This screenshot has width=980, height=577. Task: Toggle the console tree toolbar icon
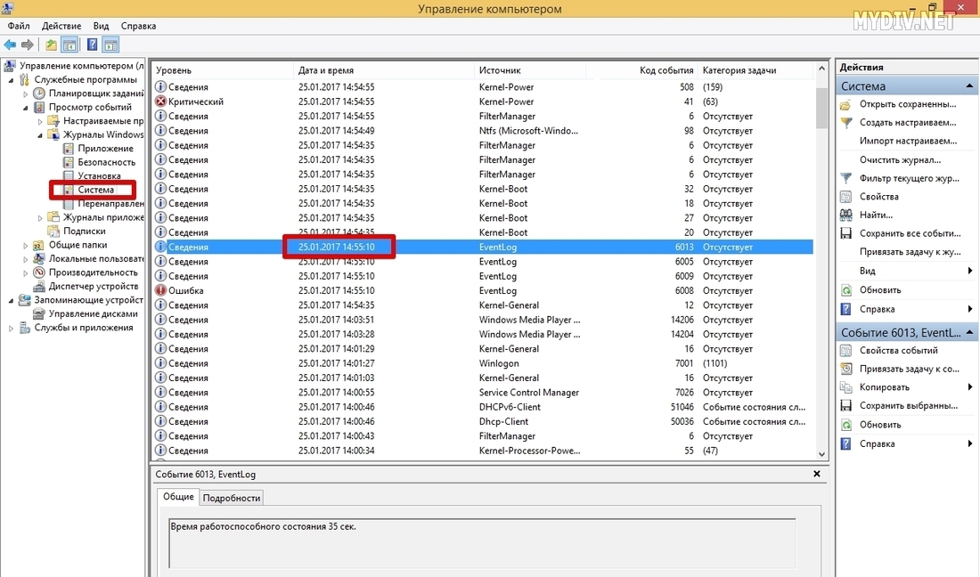[69, 45]
